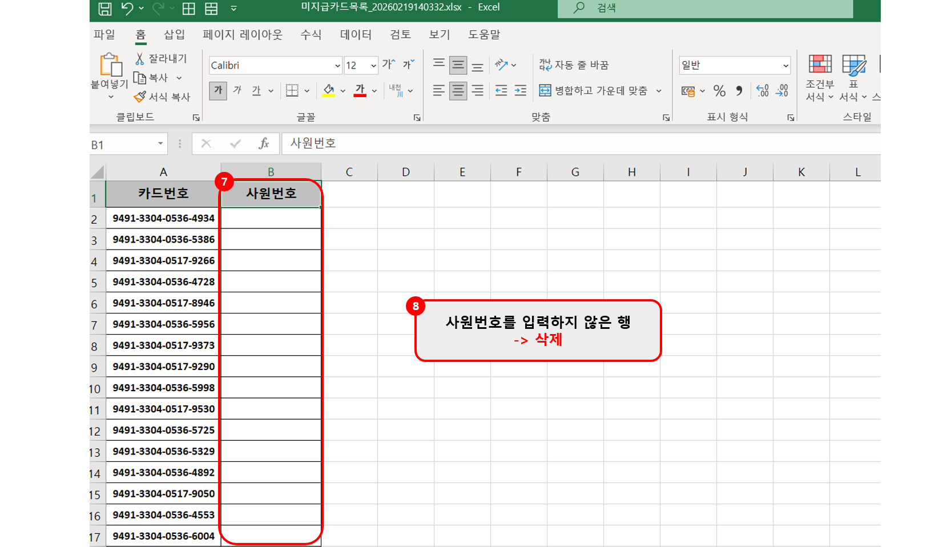Open 표 서식 format as table
Image resolution: width=951 pixels, height=547 pixels.
pos(853,78)
